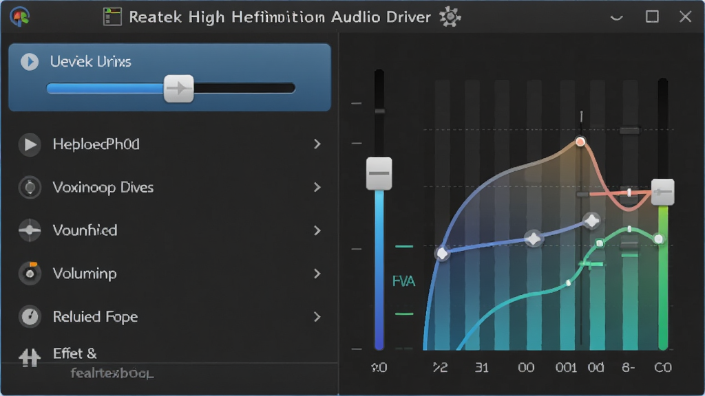Select the Voluminp menu item
The width and height of the screenshot is (705, 396).
[x=169, y=274]
